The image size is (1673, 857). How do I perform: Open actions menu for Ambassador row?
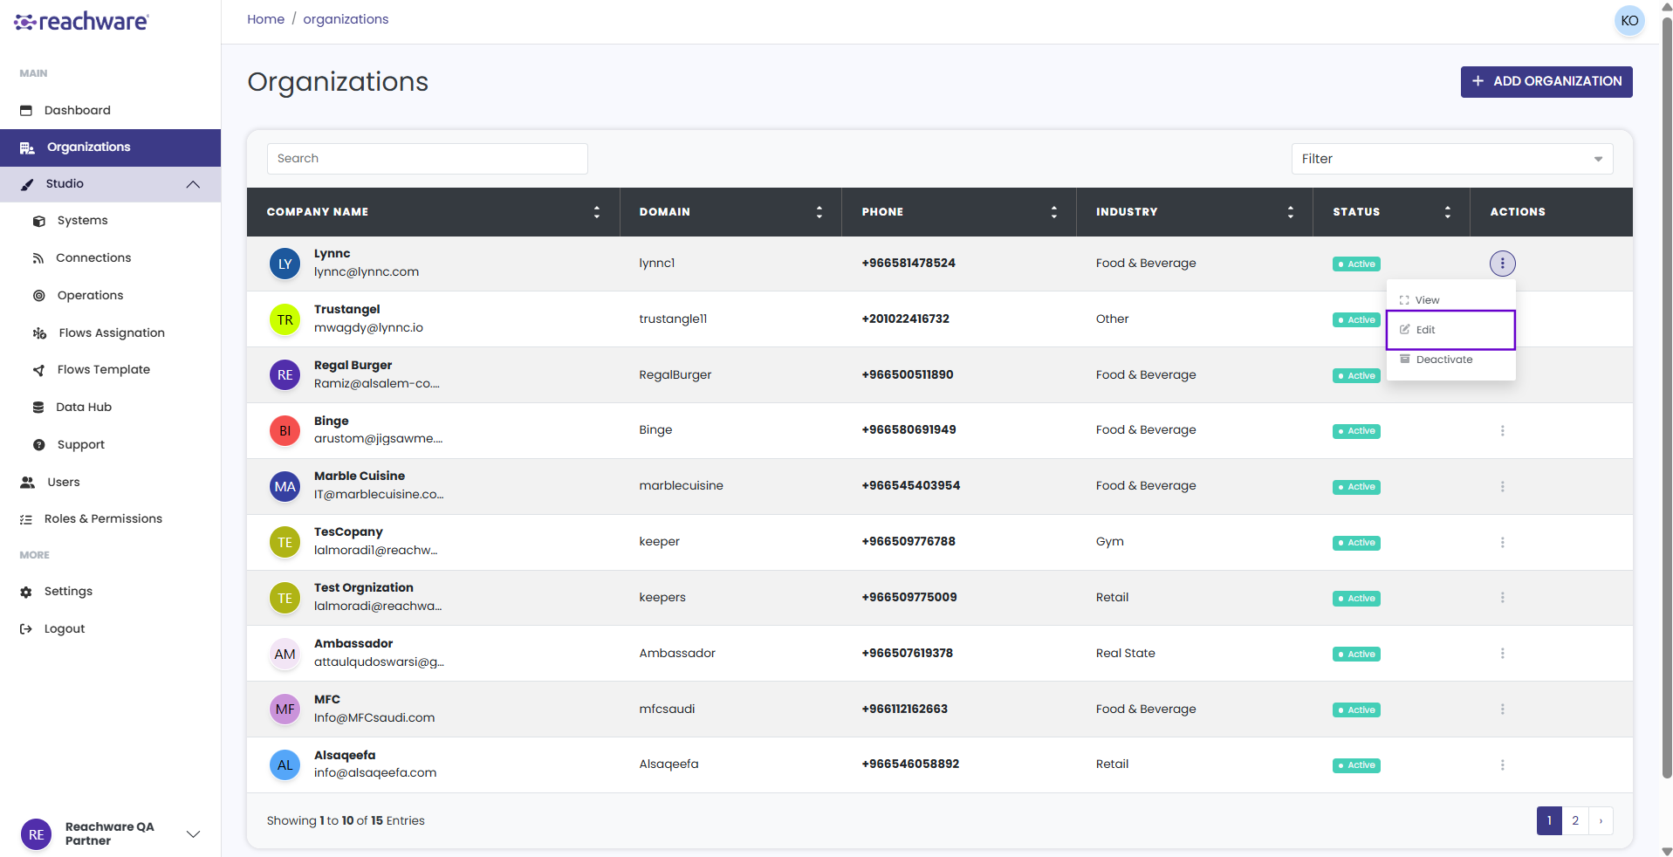(1502, 654)
